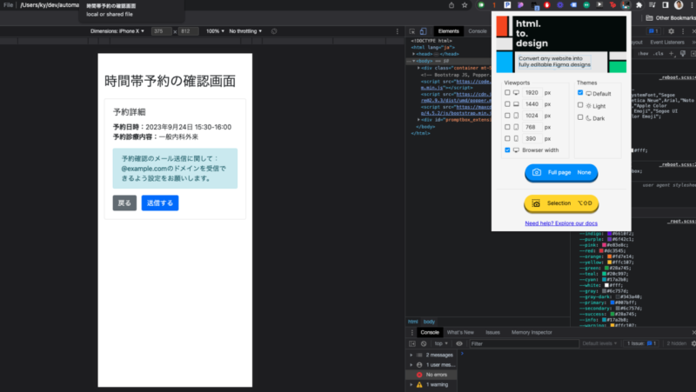Click the rotate device icon

pyautogui.click(x=274, y=31)
